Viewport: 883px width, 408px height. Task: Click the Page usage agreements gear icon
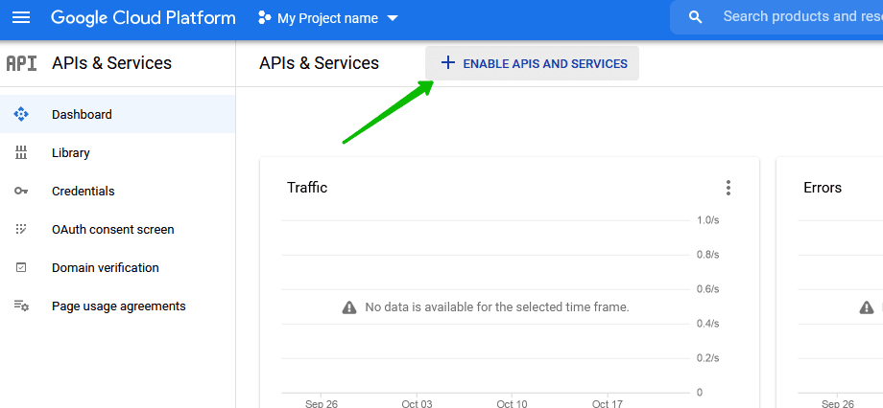21,306
